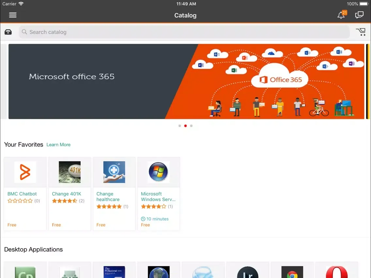Open the gray people-group app tile

(x=70, y=272)
